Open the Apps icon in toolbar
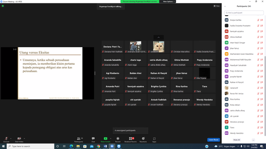266x149 pixels. 154,139
